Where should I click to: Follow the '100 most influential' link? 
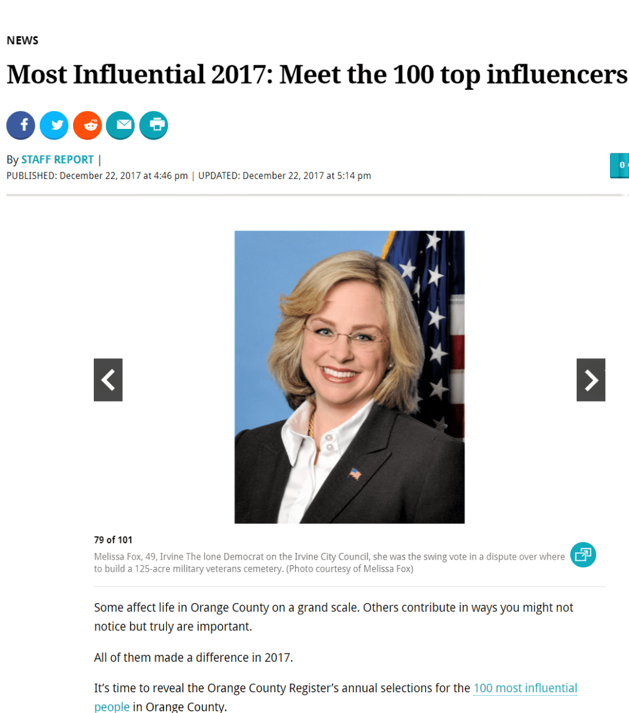pyautogui.click(x=525, y=688)
